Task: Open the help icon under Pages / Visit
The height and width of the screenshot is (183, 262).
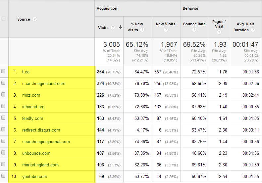Action: click(x=219, y=32)
